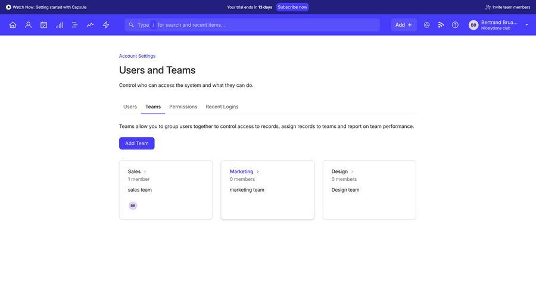Open the activity feed icon

tap(441, 25)
